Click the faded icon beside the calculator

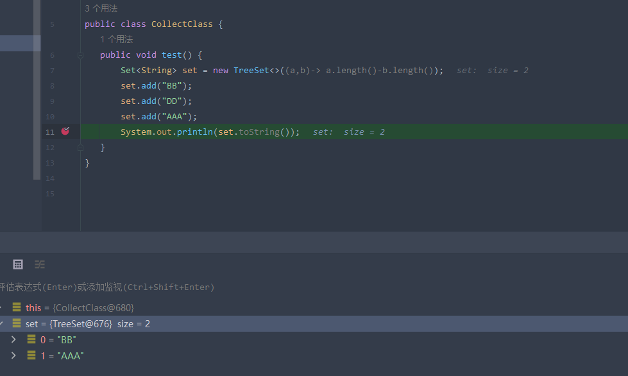pos(40,264)
